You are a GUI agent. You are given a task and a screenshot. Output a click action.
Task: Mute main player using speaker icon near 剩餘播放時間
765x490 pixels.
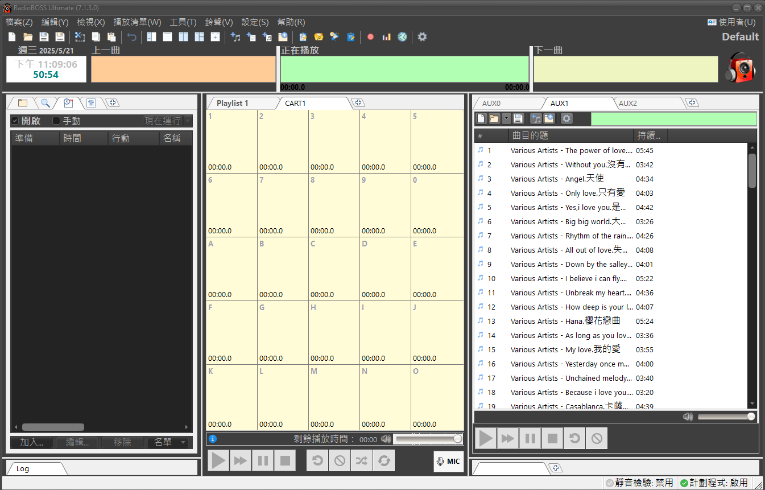386,439
